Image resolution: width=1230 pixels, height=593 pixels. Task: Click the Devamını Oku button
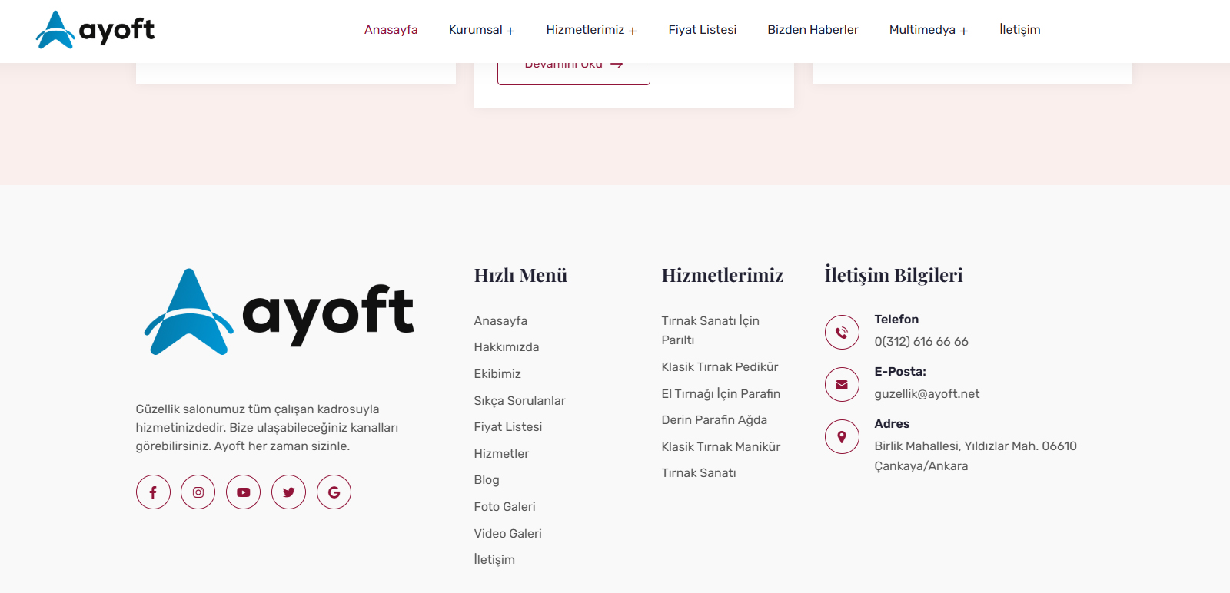click(x=573, y=73)
